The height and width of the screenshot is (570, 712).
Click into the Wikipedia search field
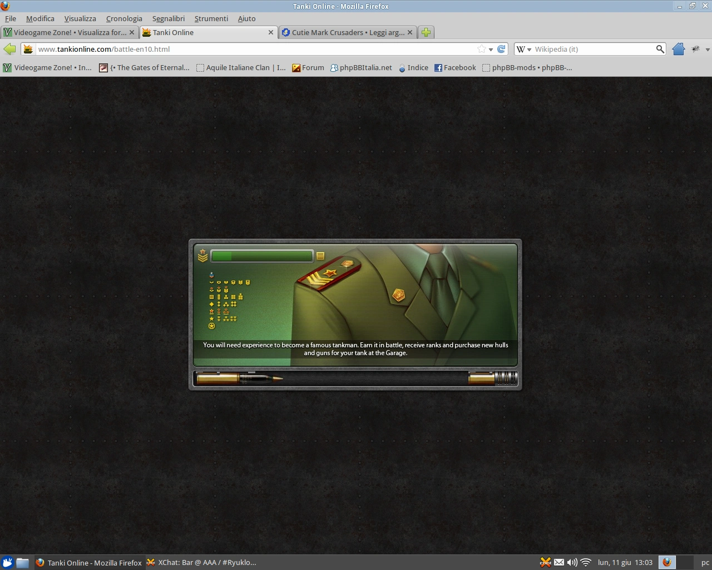coord(594,49)
